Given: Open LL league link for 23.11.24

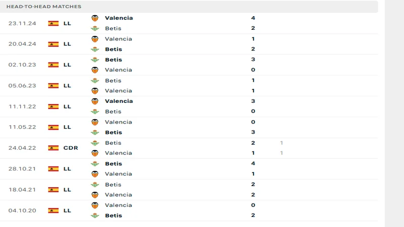Looking at the screenshot, I should (67, 23).
